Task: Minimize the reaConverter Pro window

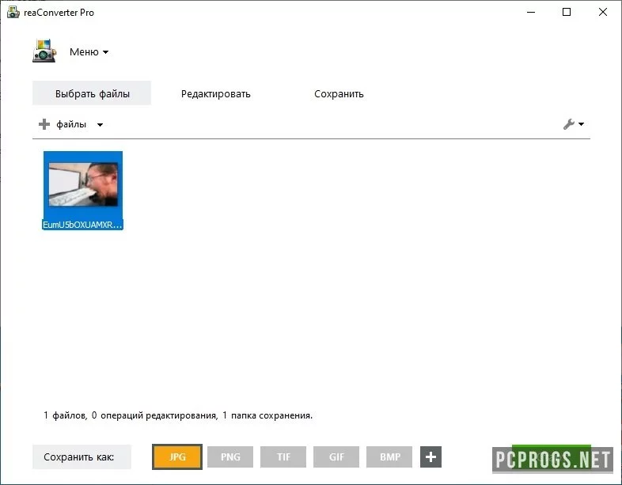Action: [531, 13]
